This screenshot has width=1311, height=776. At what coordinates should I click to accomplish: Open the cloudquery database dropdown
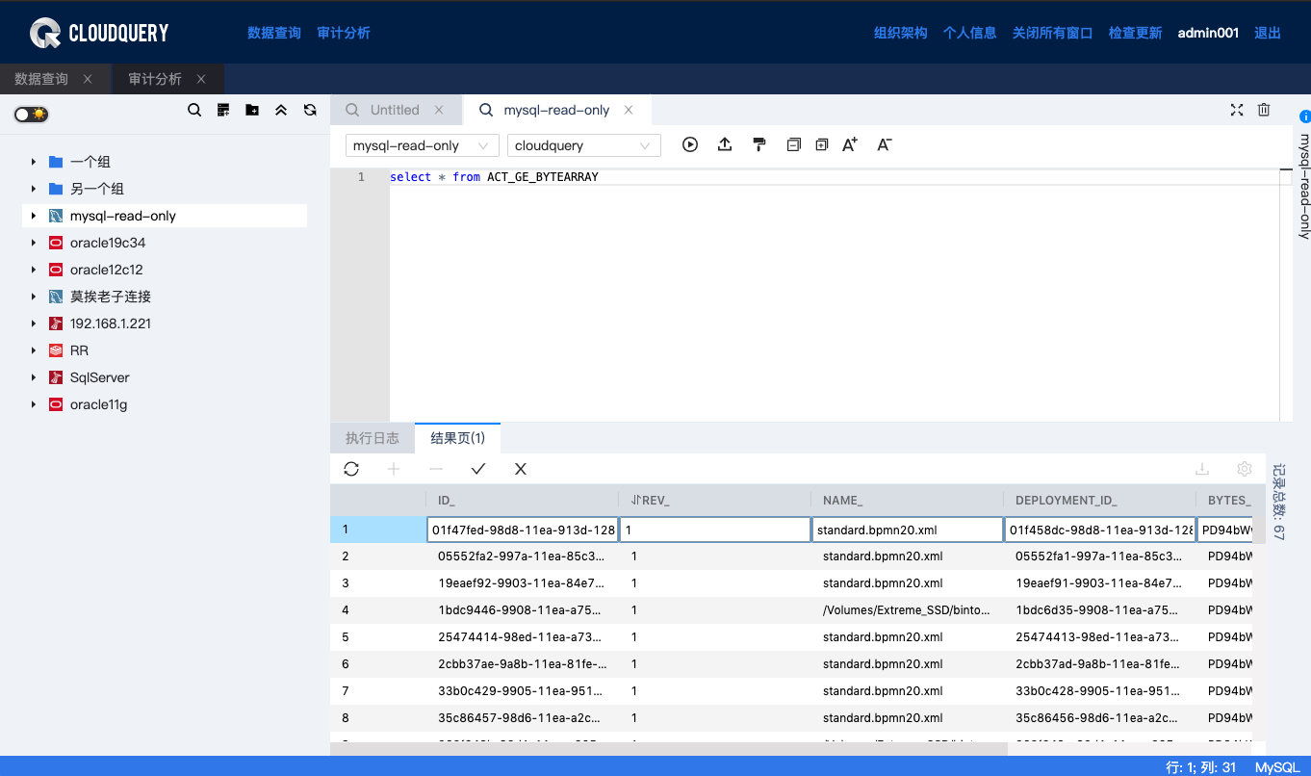point(583,145)
